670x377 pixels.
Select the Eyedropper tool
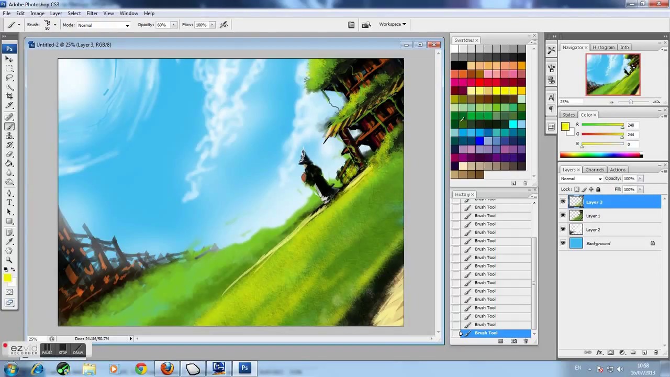click(9, 241)
